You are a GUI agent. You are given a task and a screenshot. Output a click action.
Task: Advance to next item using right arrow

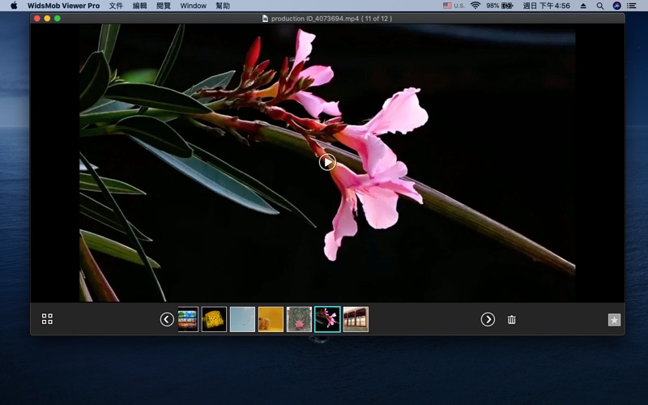pos(488,319)
